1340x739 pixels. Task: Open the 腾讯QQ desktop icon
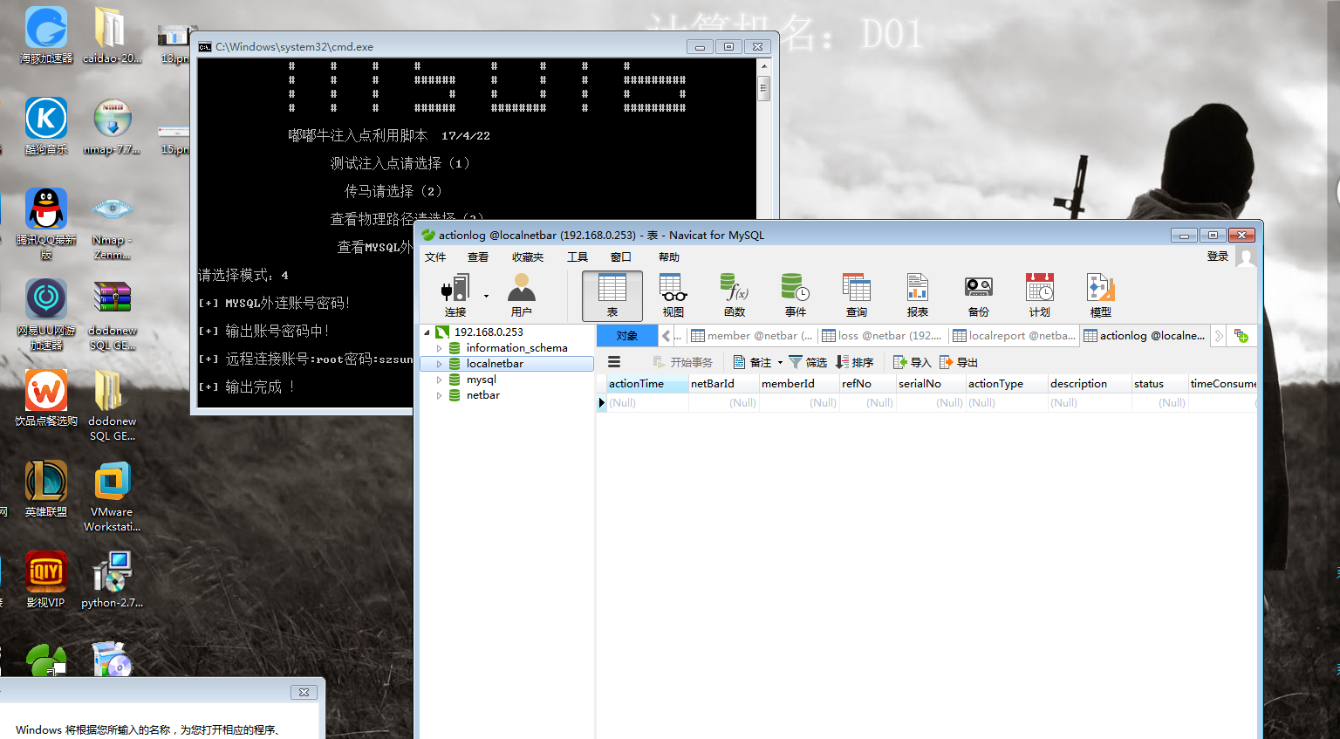coord(46,224)
